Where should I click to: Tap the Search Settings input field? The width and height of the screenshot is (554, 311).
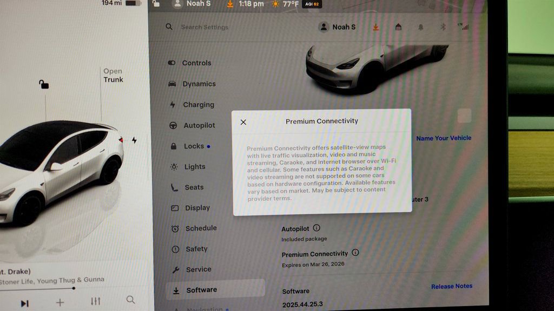pos(206,26)
